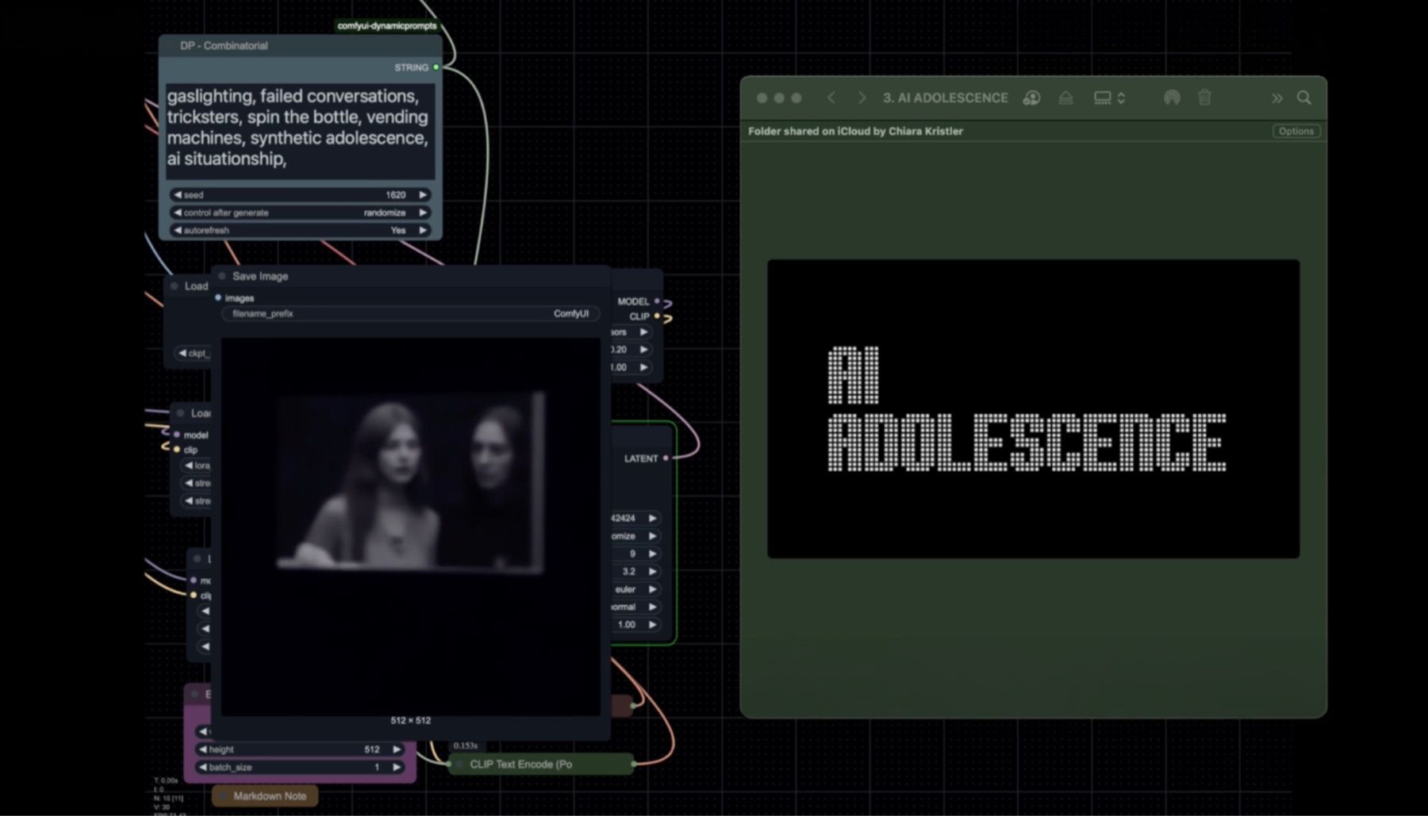
Task: Increase the denoise value 1.00 in sampler
Action: [653, 624]
